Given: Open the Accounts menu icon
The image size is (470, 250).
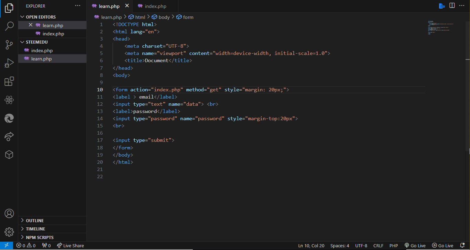Looking at the screenshot, I should pos(9,213).
